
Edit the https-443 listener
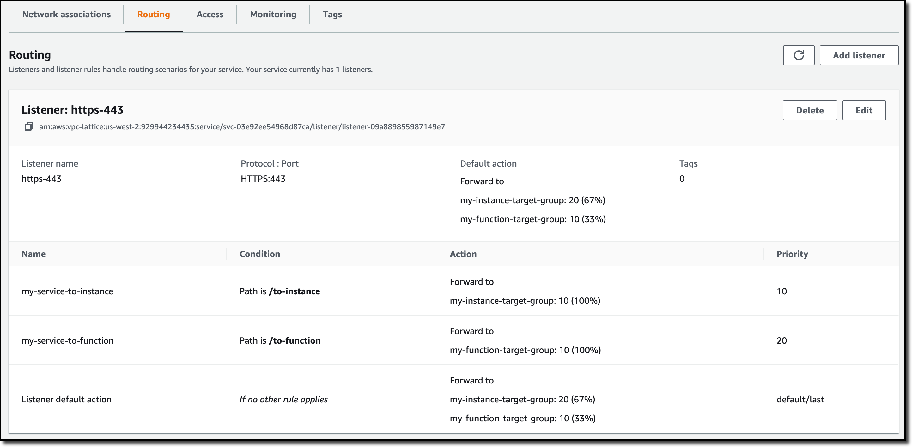tap(864, 111)
